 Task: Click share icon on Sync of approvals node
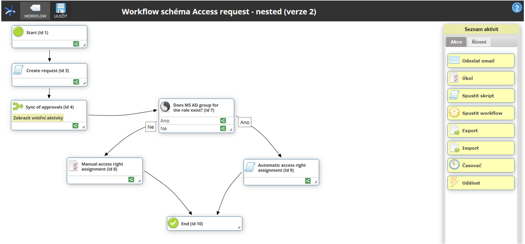coord(76,126)
